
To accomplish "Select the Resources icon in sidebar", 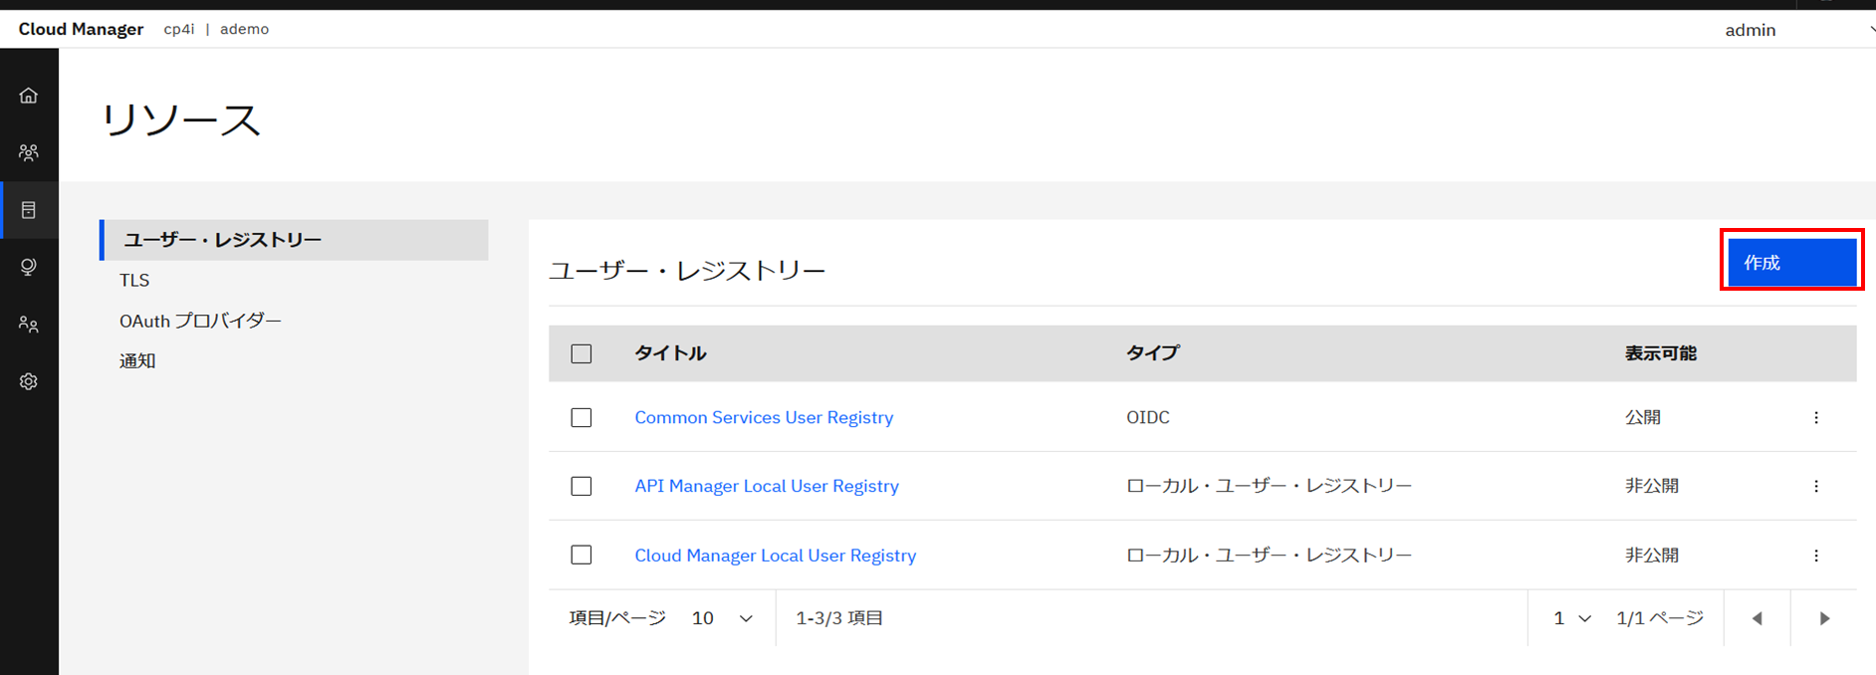I will (29, 210).
